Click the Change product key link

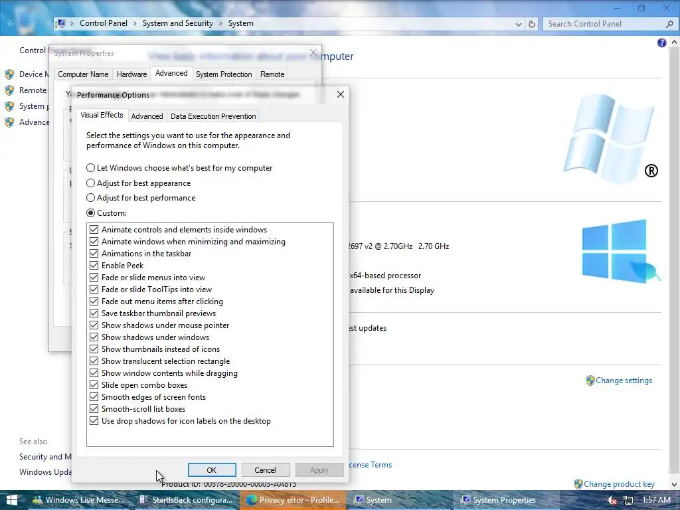pyautogui.click(x=619, y=484)
